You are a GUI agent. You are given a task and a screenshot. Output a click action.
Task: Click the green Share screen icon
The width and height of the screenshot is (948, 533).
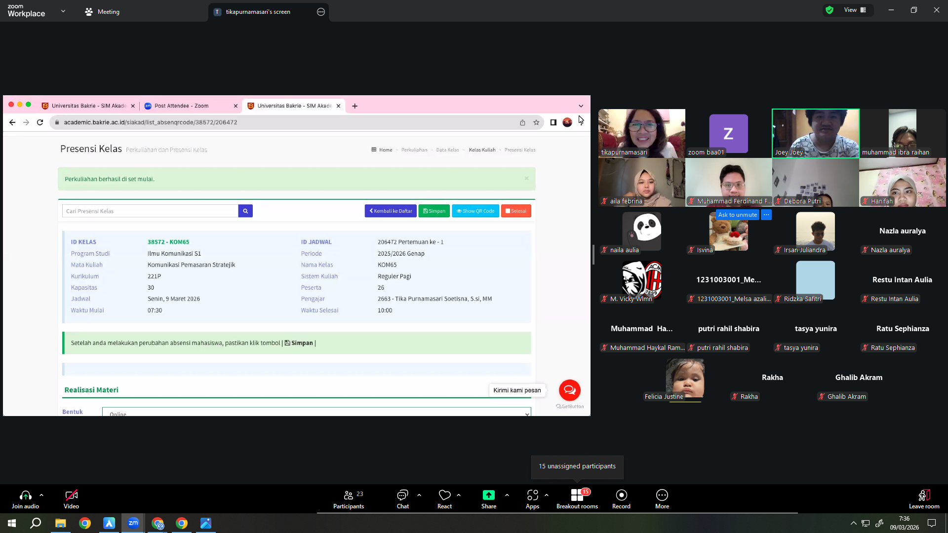pyautogui.click(x=488, y=495)
